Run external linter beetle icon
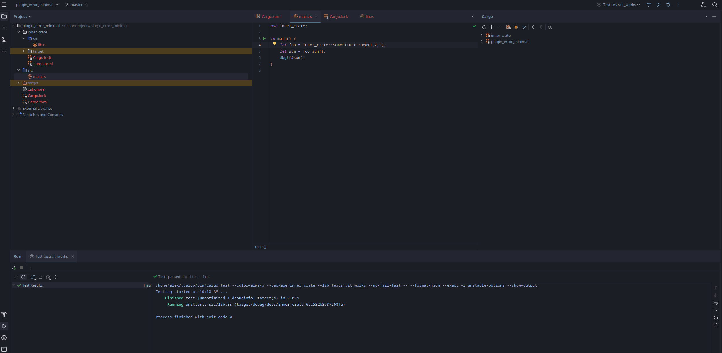 [x=516, y=27]
